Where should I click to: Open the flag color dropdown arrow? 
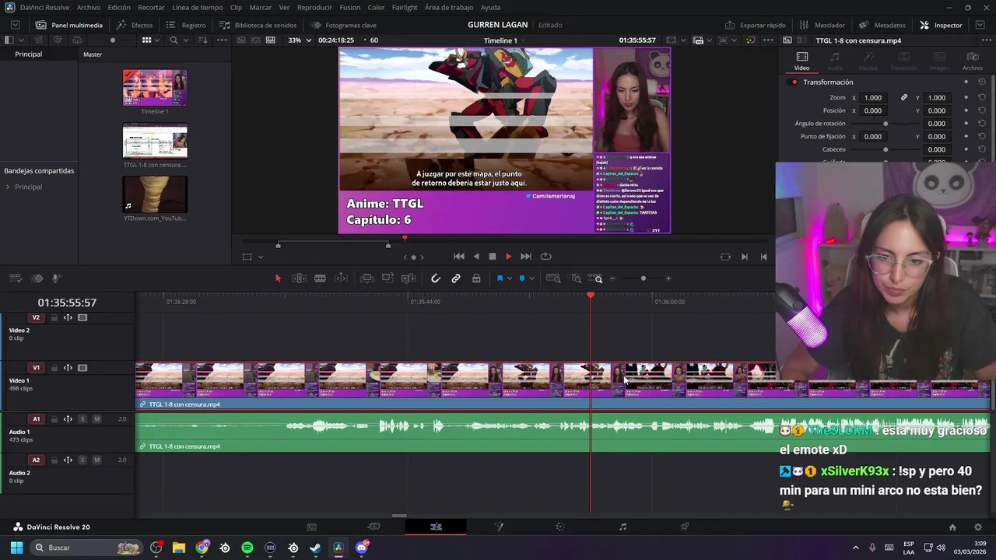509,278
